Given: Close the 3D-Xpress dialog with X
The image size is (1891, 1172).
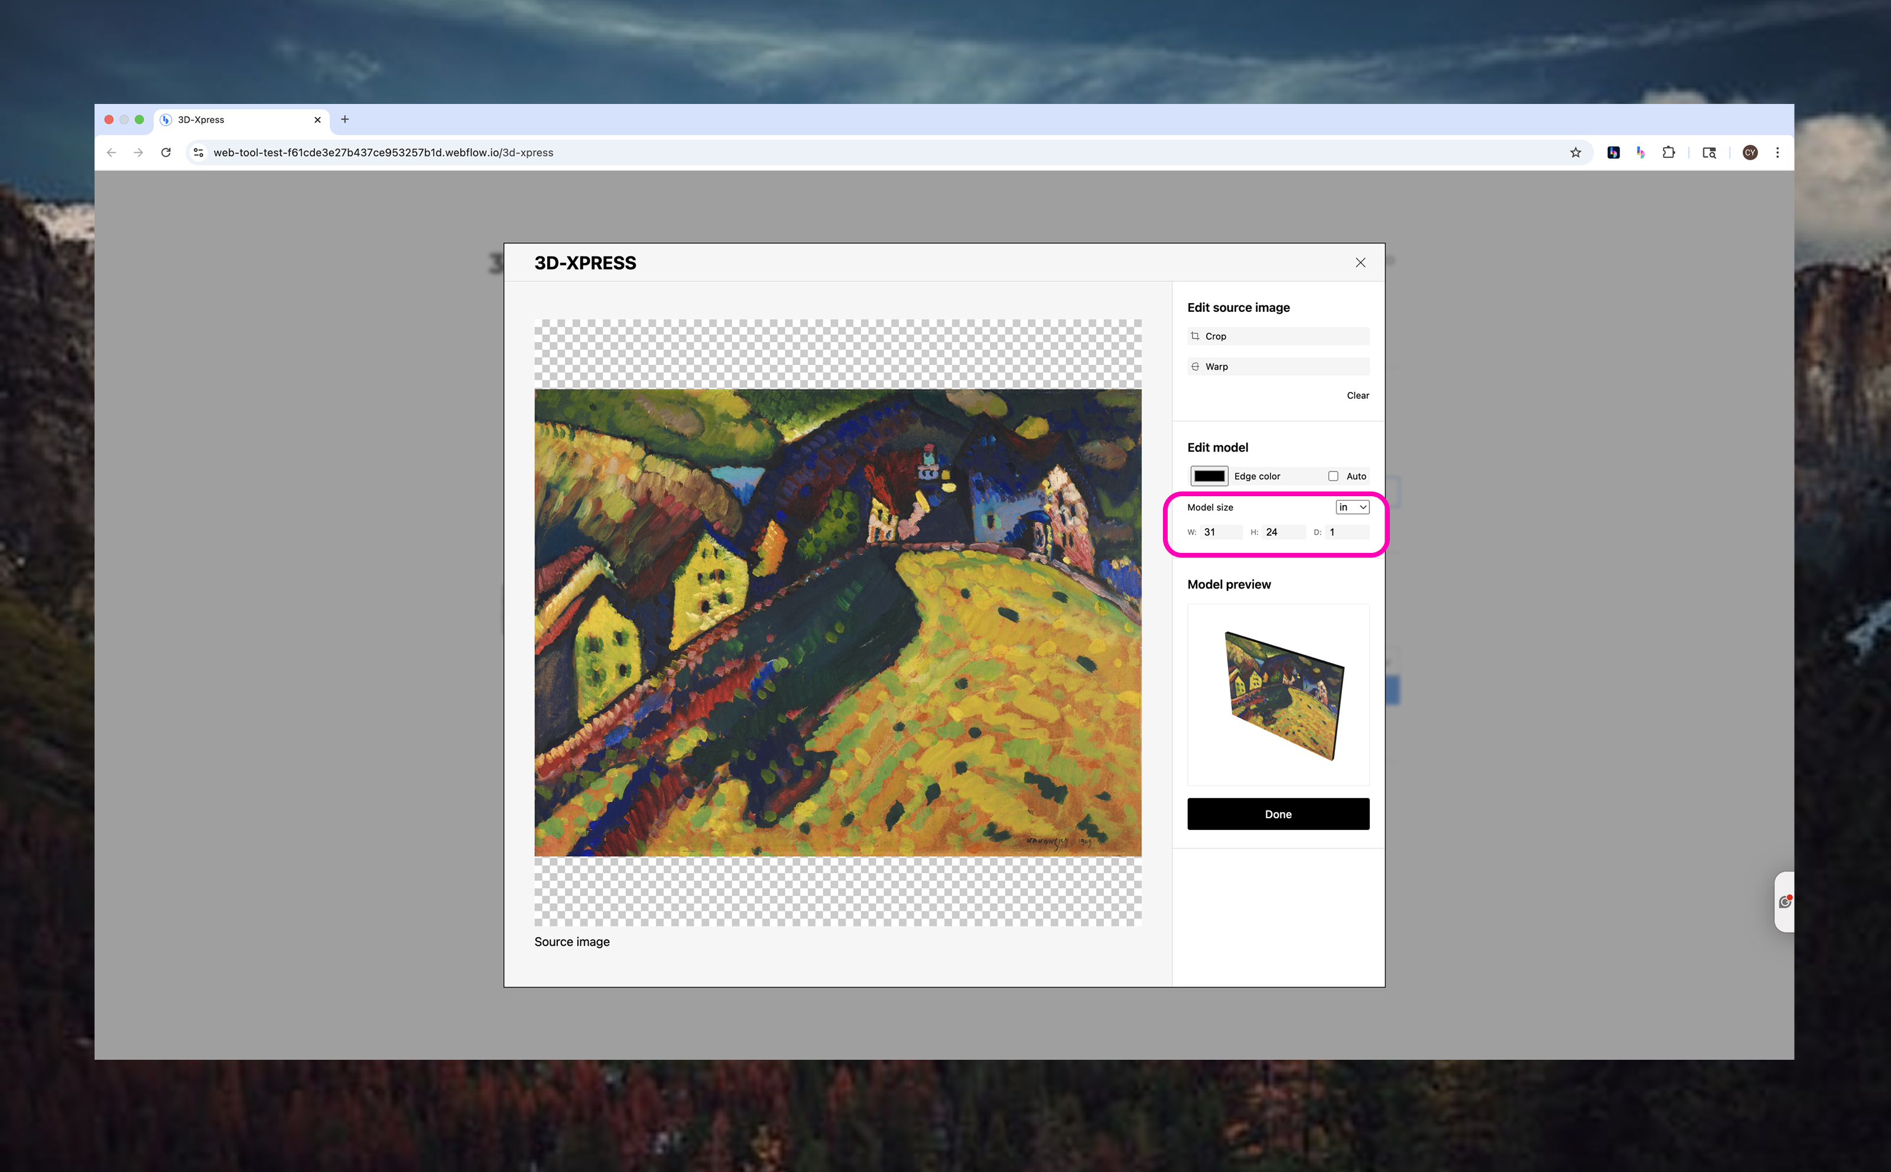Looking at the screenshot, I should tap(1360, 263).
